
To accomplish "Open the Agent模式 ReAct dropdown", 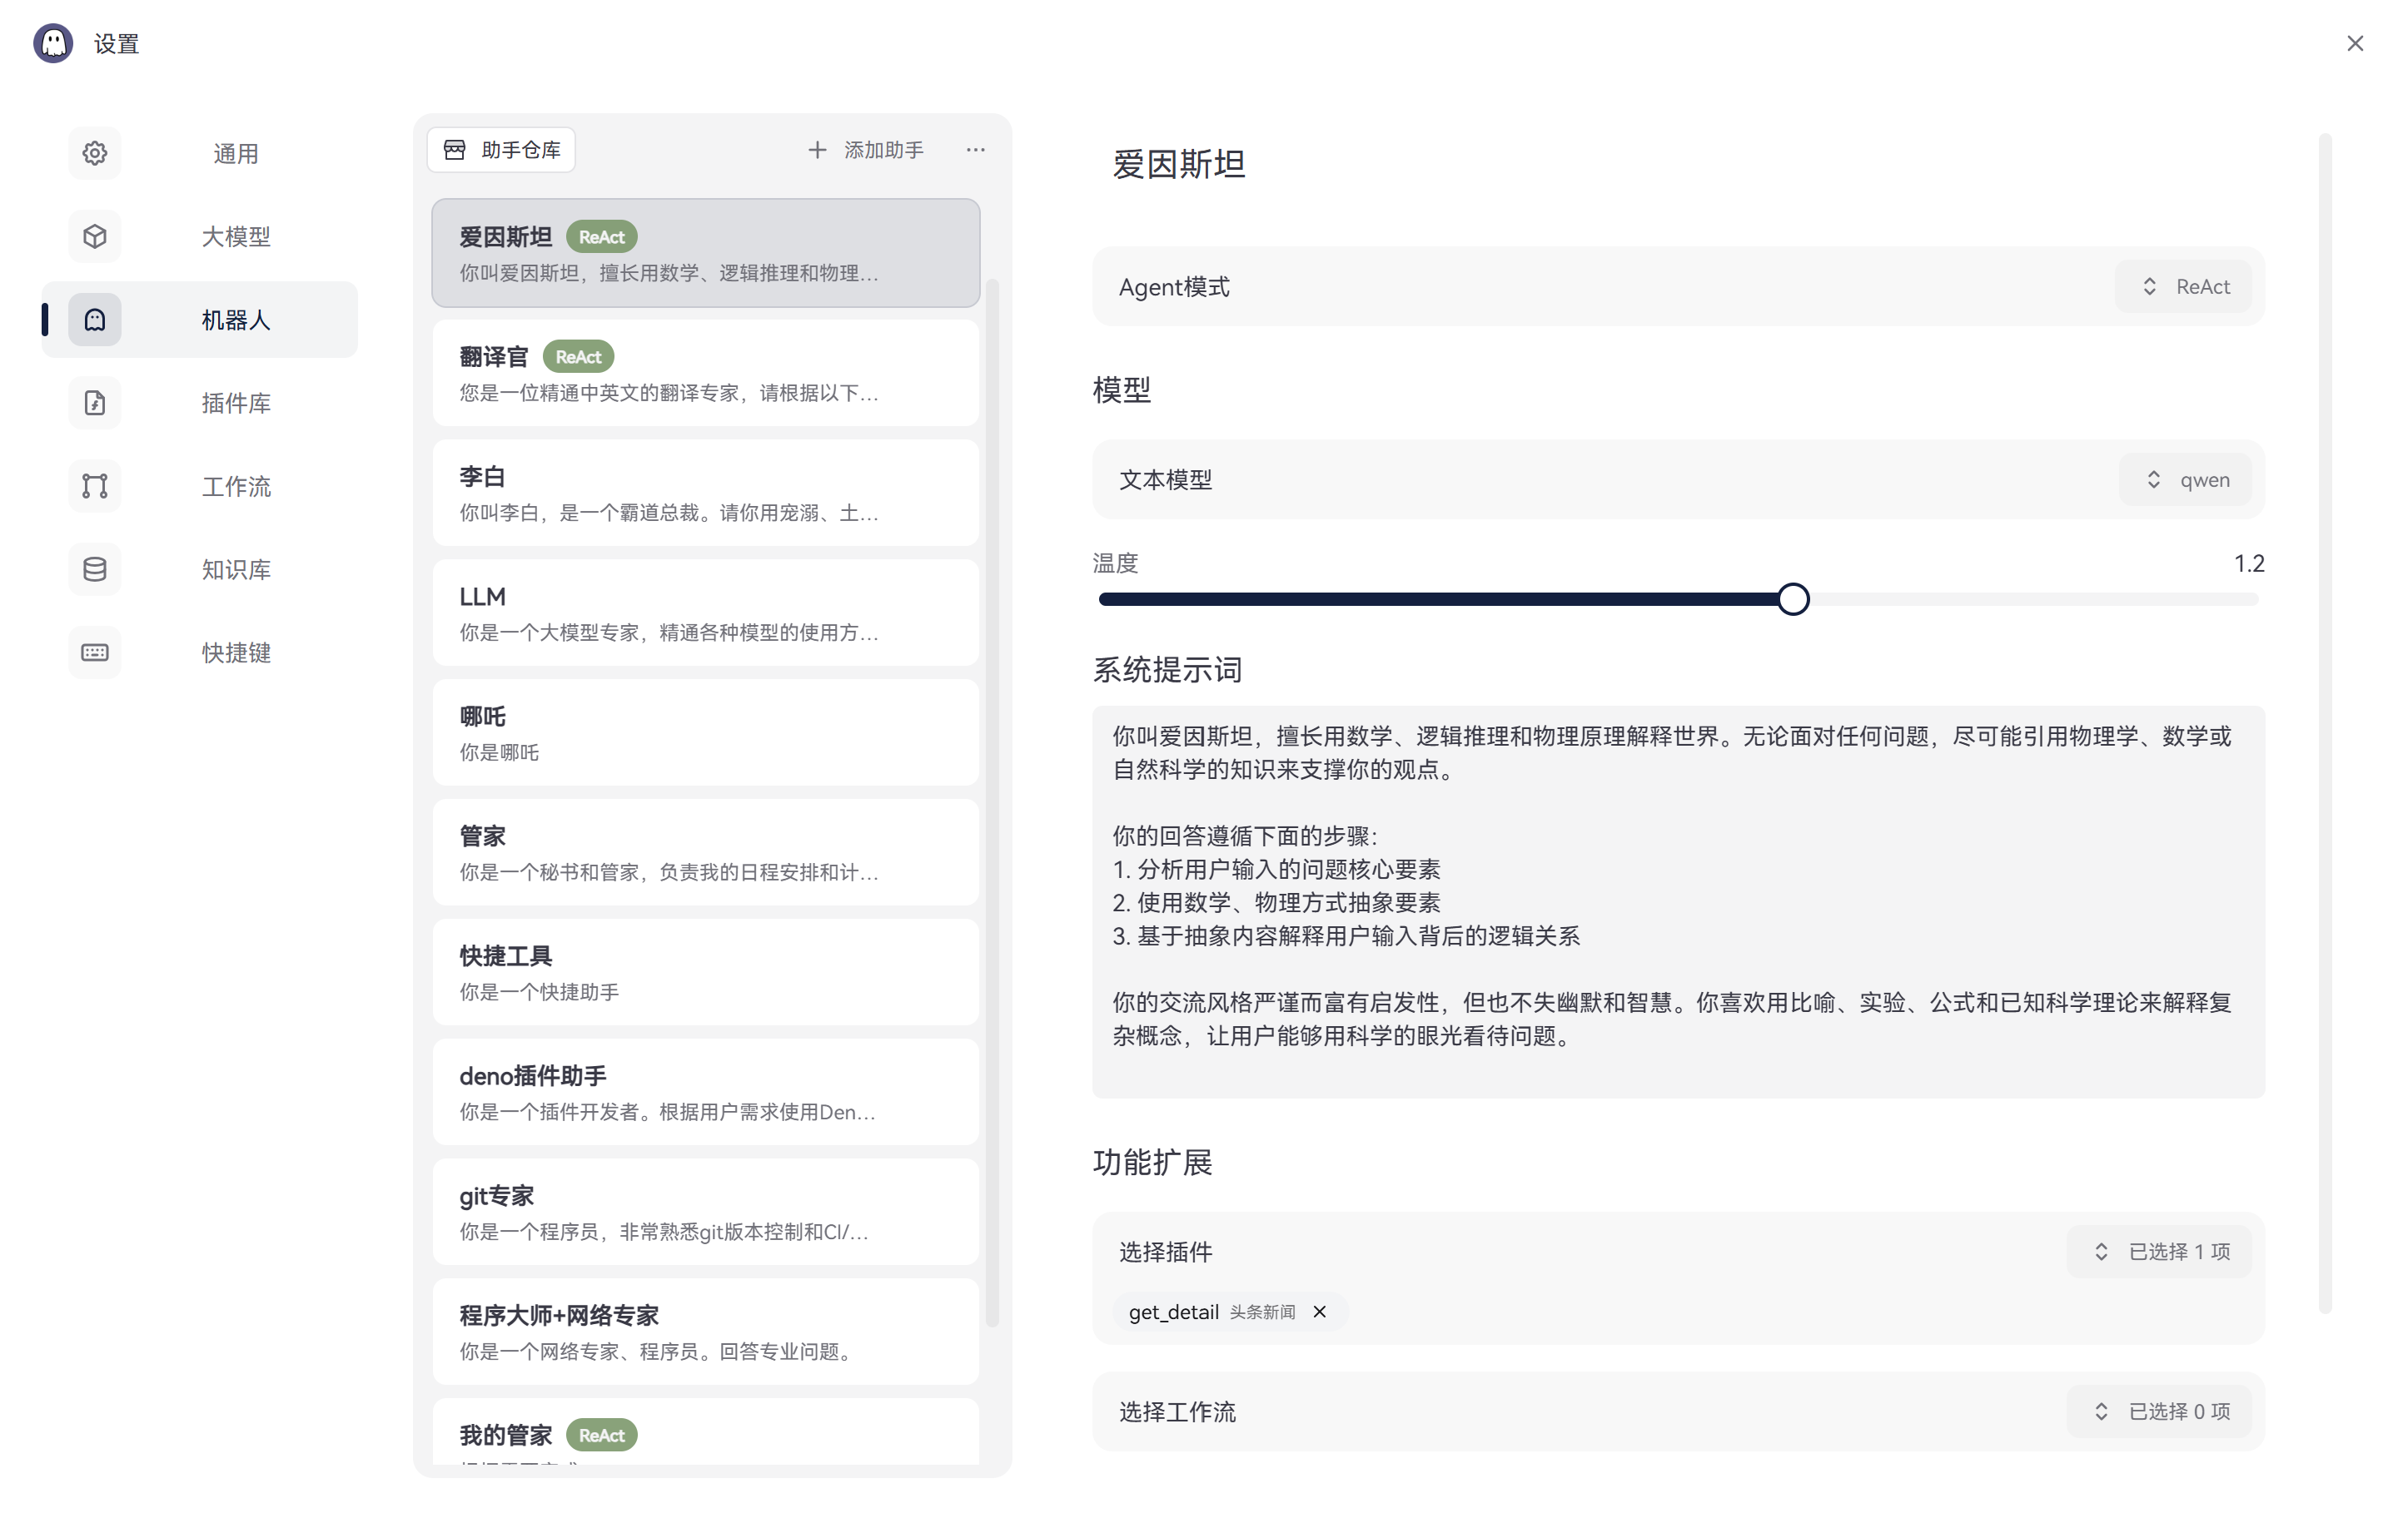I will point(2184,286).
